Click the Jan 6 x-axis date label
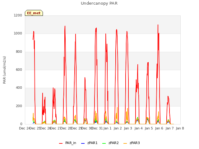The image size is (199, 149). pos(159,129)
